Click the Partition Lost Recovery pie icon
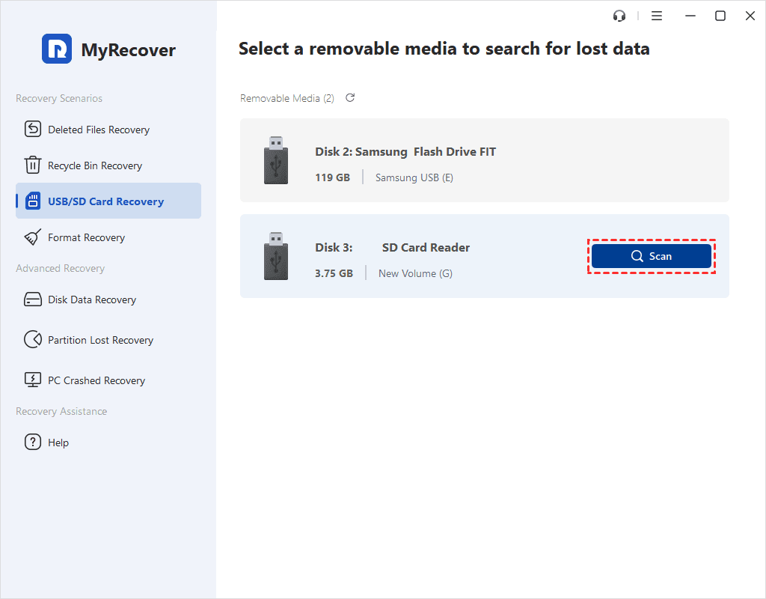The width and height of the screenshot is (766, 599). [33, 339]
